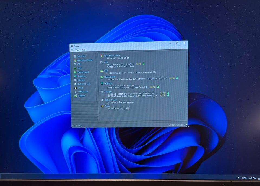Click green temperature indicator for the KINGSTON SSD

click(168, 93)
